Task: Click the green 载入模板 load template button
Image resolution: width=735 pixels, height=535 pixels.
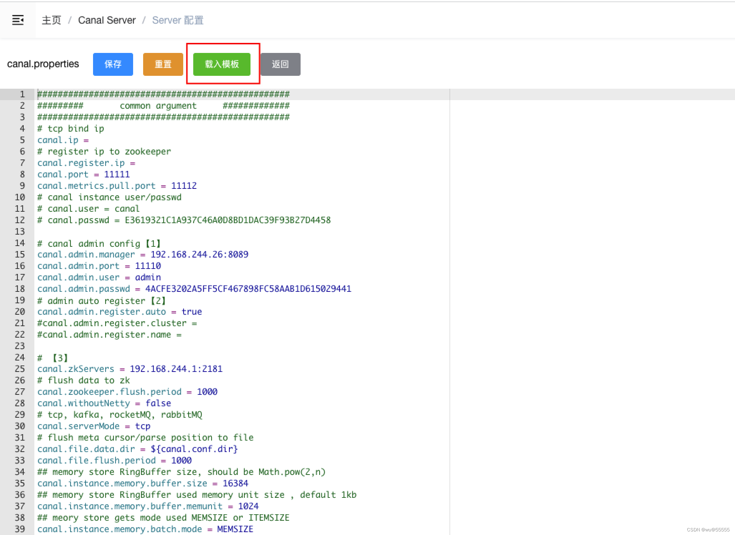Action: tap(222, 64)
